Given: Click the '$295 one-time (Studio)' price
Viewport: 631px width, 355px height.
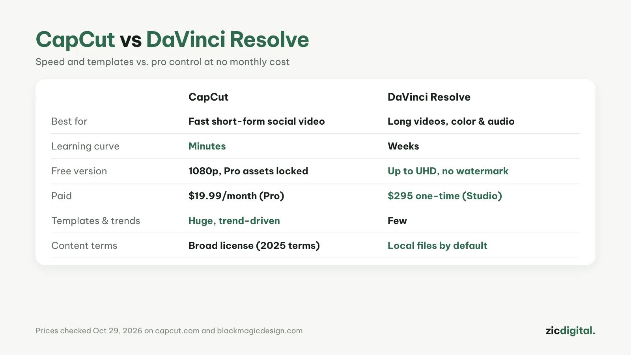Looking at the screenshot, I should [445, 196].
